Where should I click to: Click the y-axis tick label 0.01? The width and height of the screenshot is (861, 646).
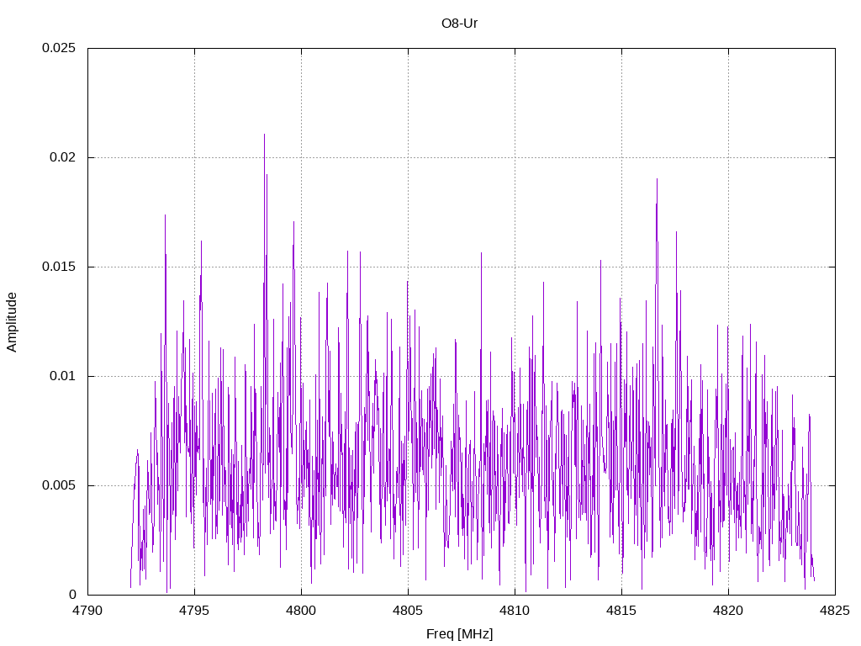click(x=62, y=376)
